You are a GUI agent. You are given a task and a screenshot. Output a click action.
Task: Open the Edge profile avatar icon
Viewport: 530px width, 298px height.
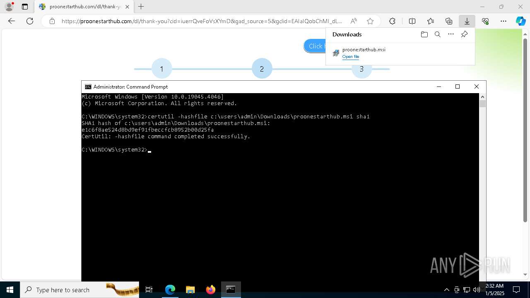(9, 7)
